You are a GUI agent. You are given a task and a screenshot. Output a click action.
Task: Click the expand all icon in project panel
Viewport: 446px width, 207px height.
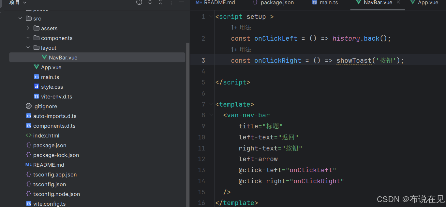[150, 2]
